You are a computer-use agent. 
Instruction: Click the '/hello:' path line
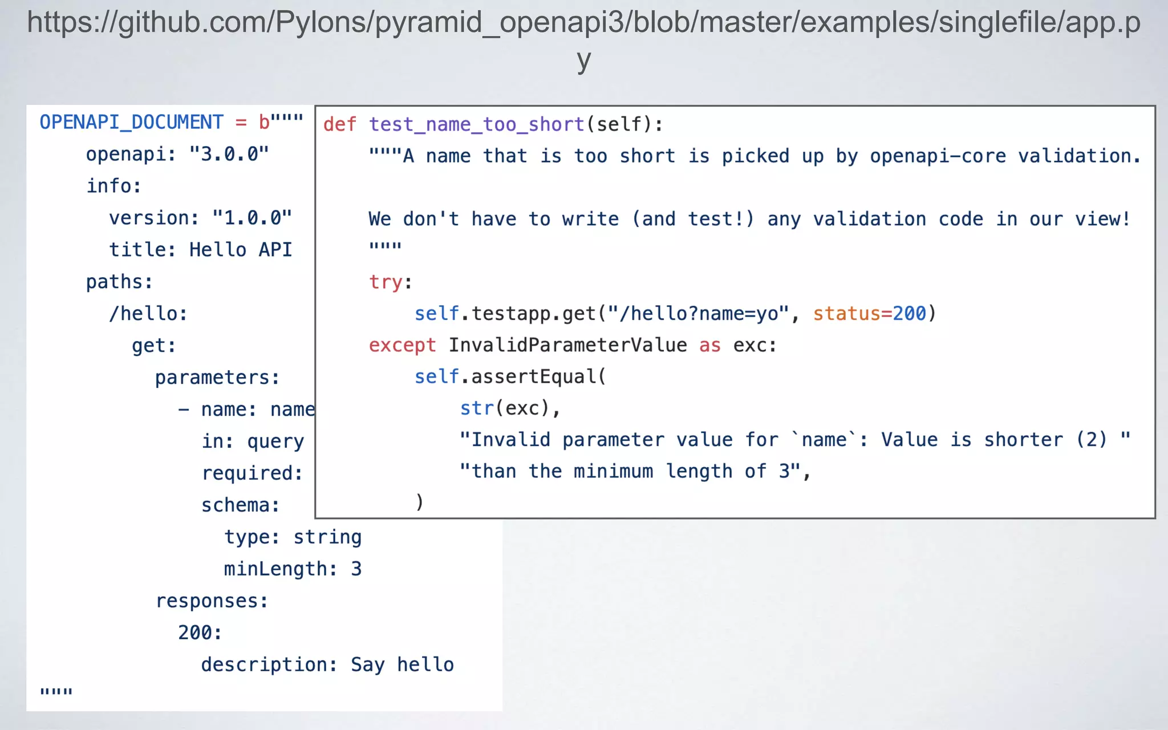pyautogui.click(x=148, y=314)
